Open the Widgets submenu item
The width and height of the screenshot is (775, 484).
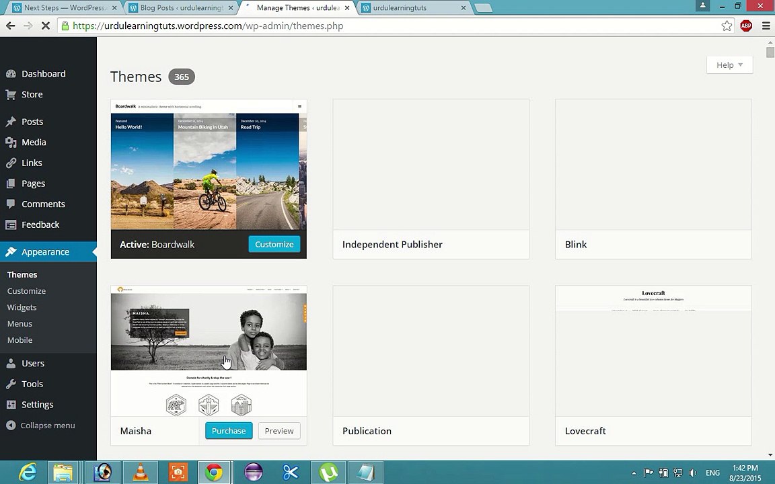click(22, 307)
